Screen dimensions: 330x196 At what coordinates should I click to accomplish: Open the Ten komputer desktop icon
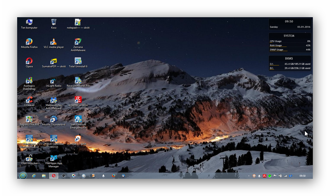(29, 24)
